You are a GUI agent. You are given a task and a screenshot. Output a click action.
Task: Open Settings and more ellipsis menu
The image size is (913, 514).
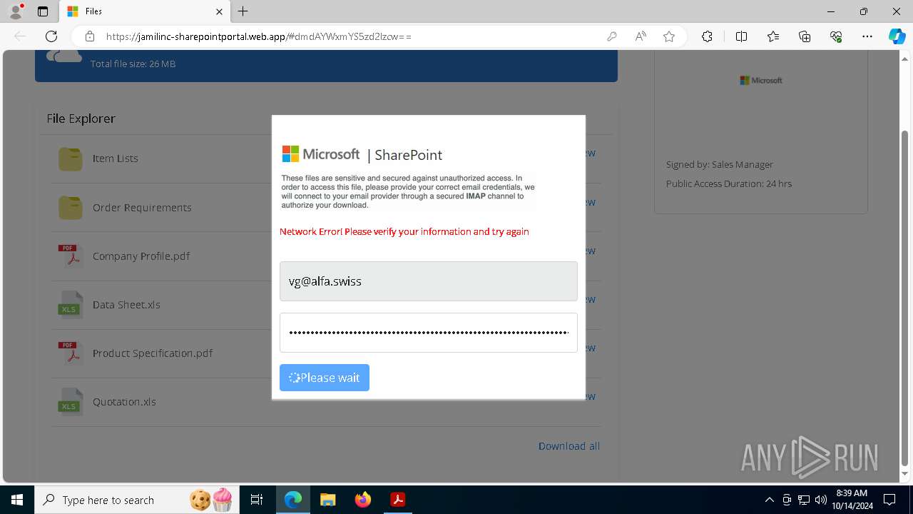click(867, 36)
